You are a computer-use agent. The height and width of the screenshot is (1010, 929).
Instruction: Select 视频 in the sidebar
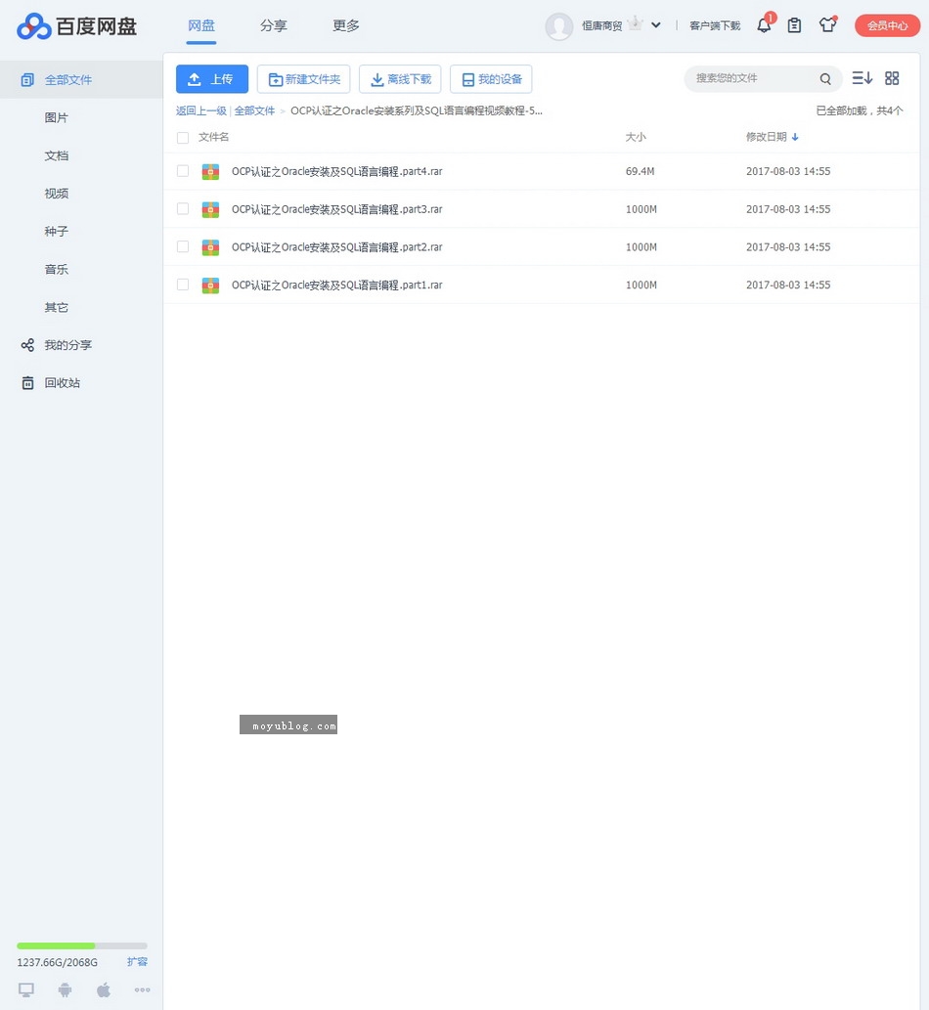click(x=56, y=194)
